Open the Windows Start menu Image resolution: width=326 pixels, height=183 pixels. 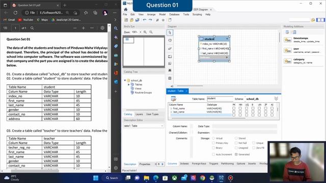96,178
